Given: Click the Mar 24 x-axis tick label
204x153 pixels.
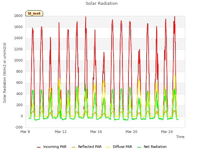Looking at the screenshot, I should [167, 132].
